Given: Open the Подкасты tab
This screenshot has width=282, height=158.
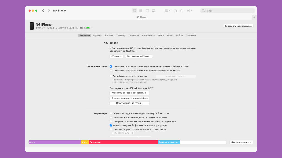Looking at the screenshot, I should coord(134,35).
